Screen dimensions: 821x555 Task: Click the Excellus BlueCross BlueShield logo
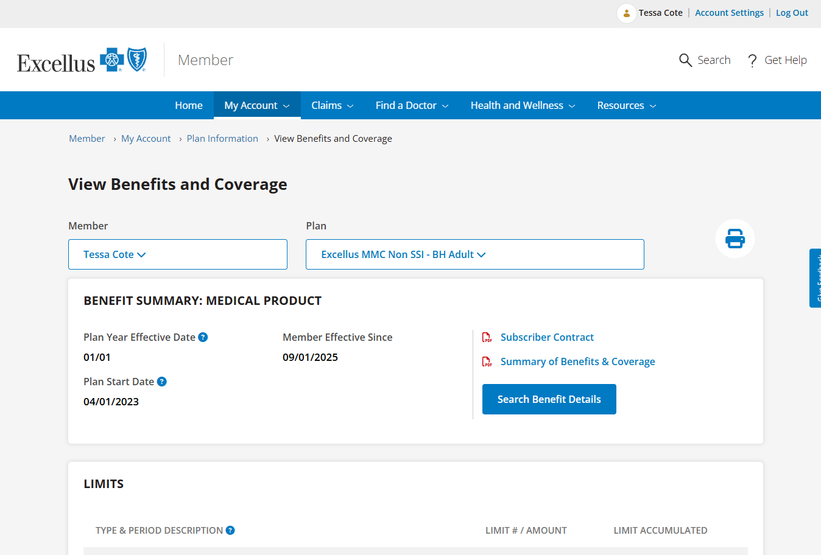coord(82,60)
